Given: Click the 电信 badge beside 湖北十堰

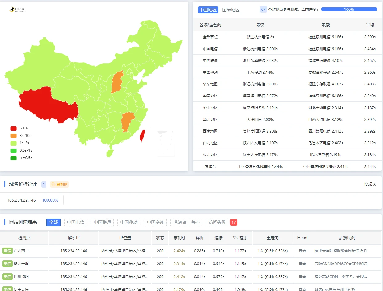Looking at the screenshot, I should point(7,264).
